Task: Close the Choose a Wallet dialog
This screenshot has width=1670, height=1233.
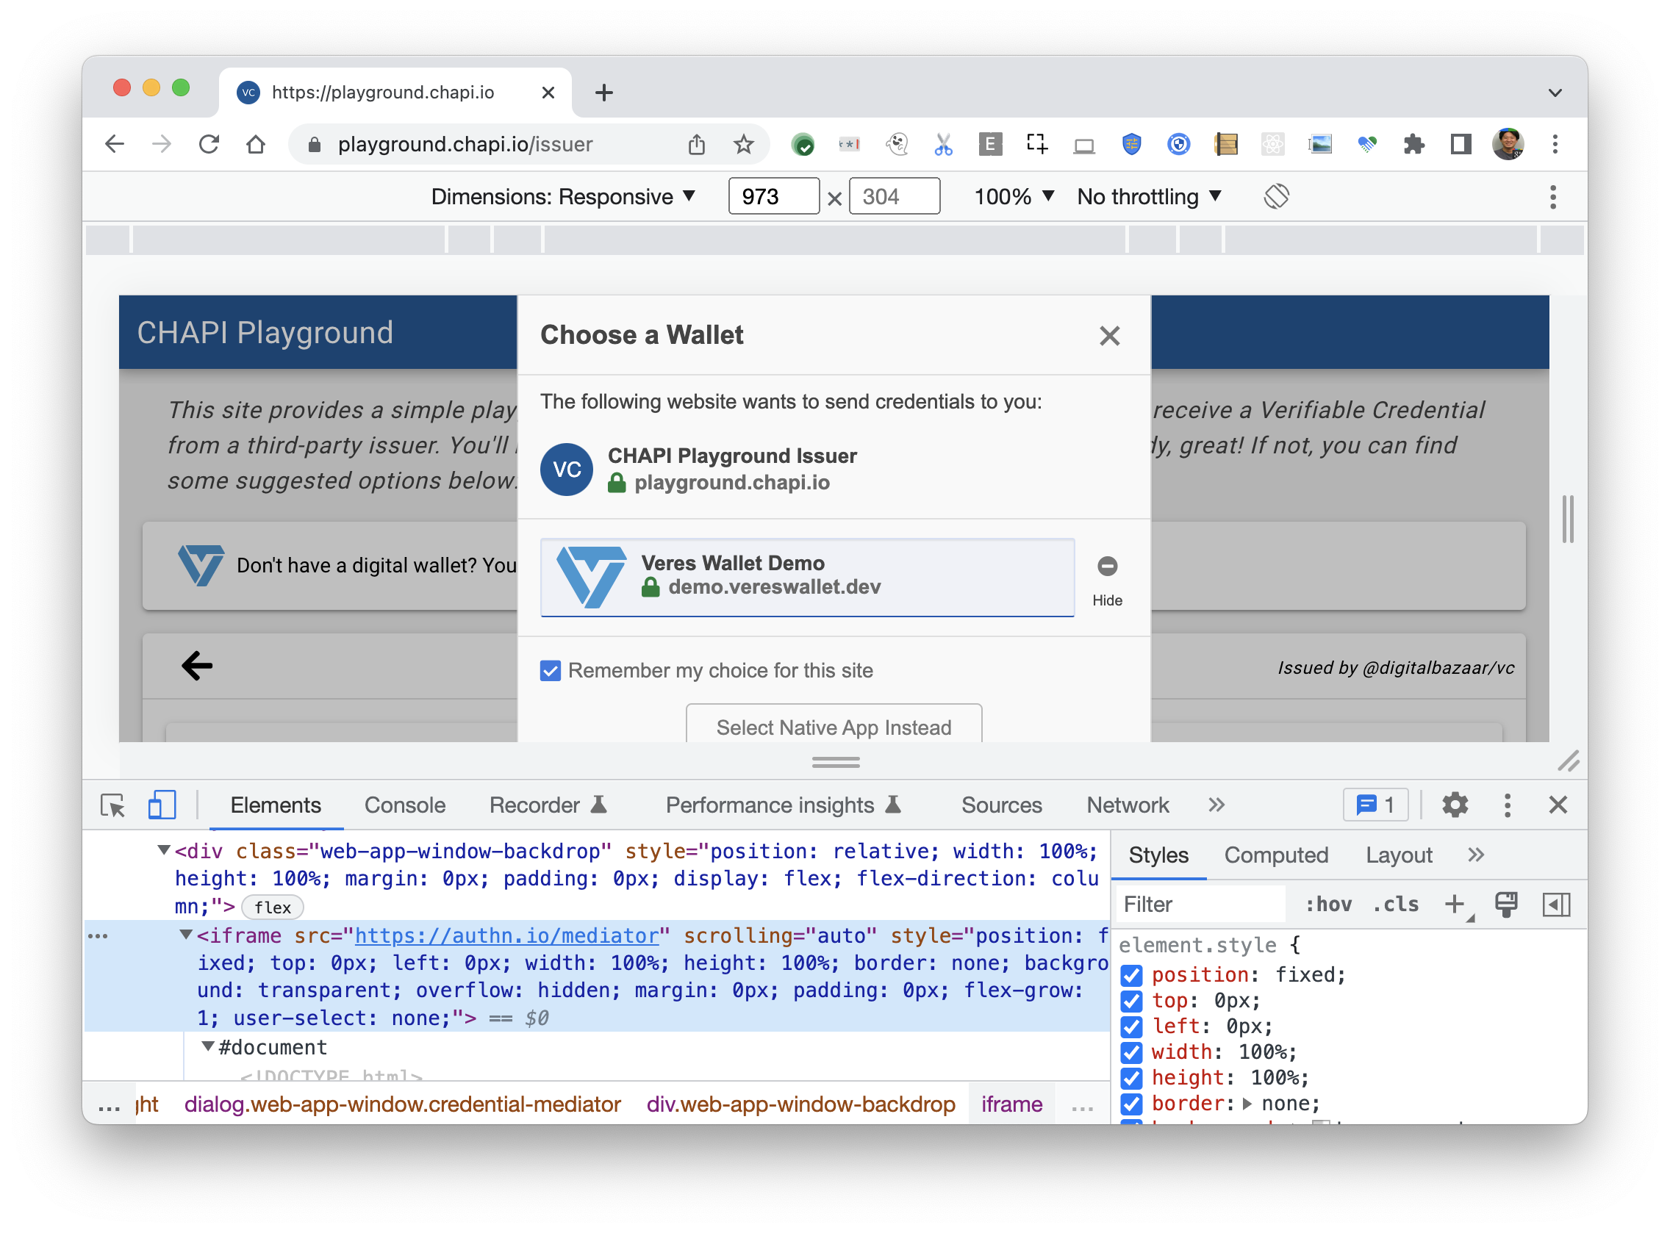Action: coord(1110,336)
